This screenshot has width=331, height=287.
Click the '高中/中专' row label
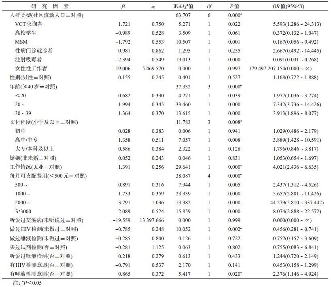point(29,140)
